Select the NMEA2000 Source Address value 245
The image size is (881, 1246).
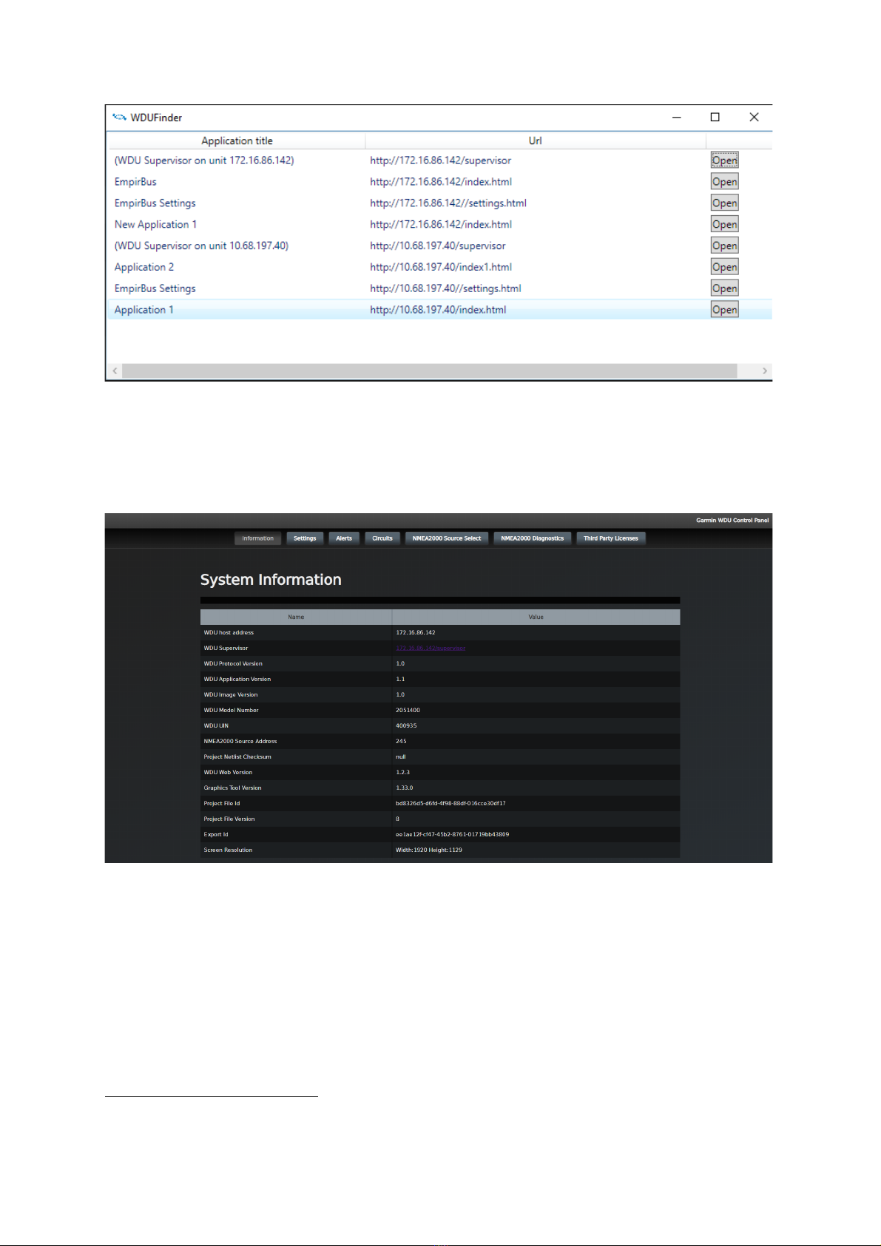pos(401,742)
